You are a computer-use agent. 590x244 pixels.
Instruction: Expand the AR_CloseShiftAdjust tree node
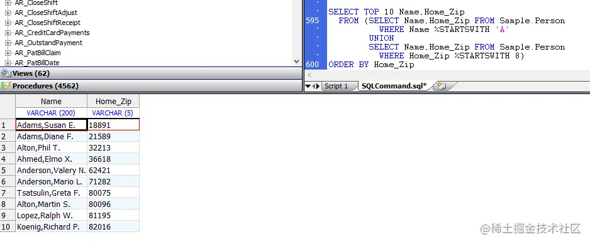pyautogui.click(x=8, y=13)
